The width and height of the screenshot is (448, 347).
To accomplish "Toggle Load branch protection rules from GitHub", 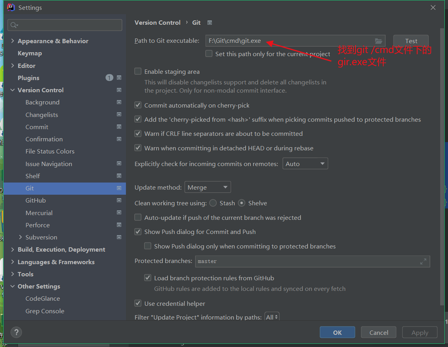I will (148, 278).
